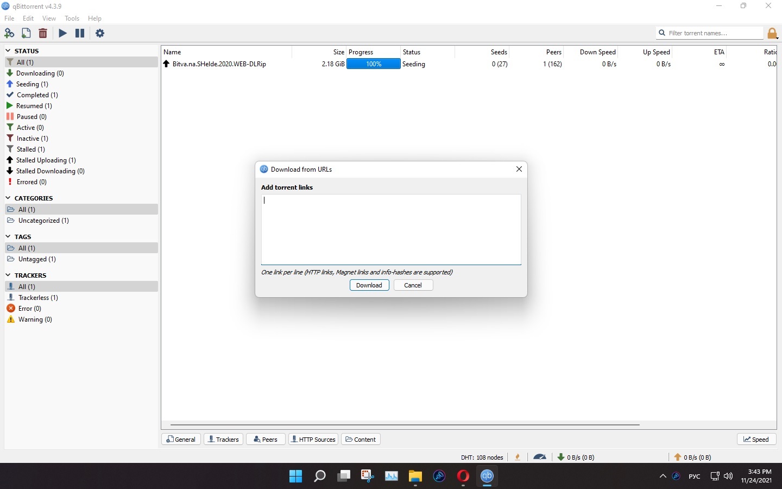Select the Errored (0) status filter
Screen dimensions: 782x489
point(81,182)
